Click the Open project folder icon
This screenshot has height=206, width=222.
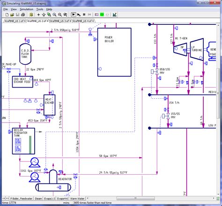pyautogui.click(x=12, y=15)
